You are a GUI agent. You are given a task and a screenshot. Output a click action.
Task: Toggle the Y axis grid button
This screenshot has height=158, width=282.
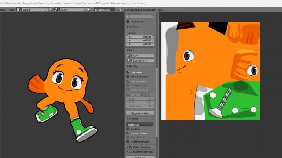click(x=148, y=94)
